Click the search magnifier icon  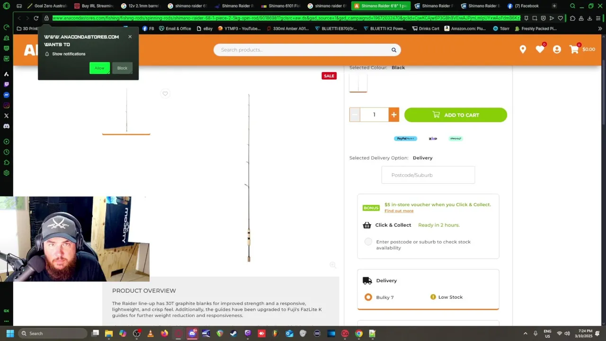click(x=393, y=50)
